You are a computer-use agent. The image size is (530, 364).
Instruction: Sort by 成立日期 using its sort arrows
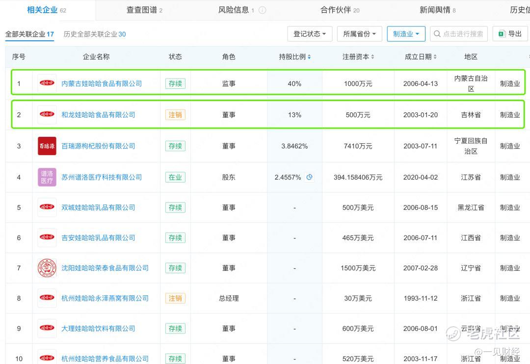click(x=435, y=57)
